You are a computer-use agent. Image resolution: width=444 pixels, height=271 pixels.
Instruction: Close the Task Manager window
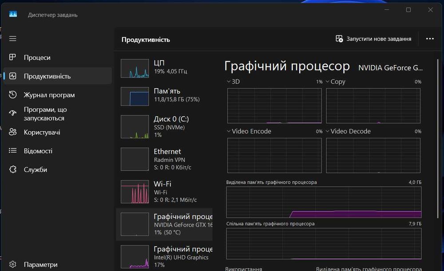pyautogui.click(x=430, y=10)
